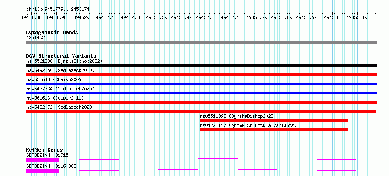Click the 49452k ruler tick label
Image resolution: width=389 pixels, height=176 pixels.
(x=82, y=17)
